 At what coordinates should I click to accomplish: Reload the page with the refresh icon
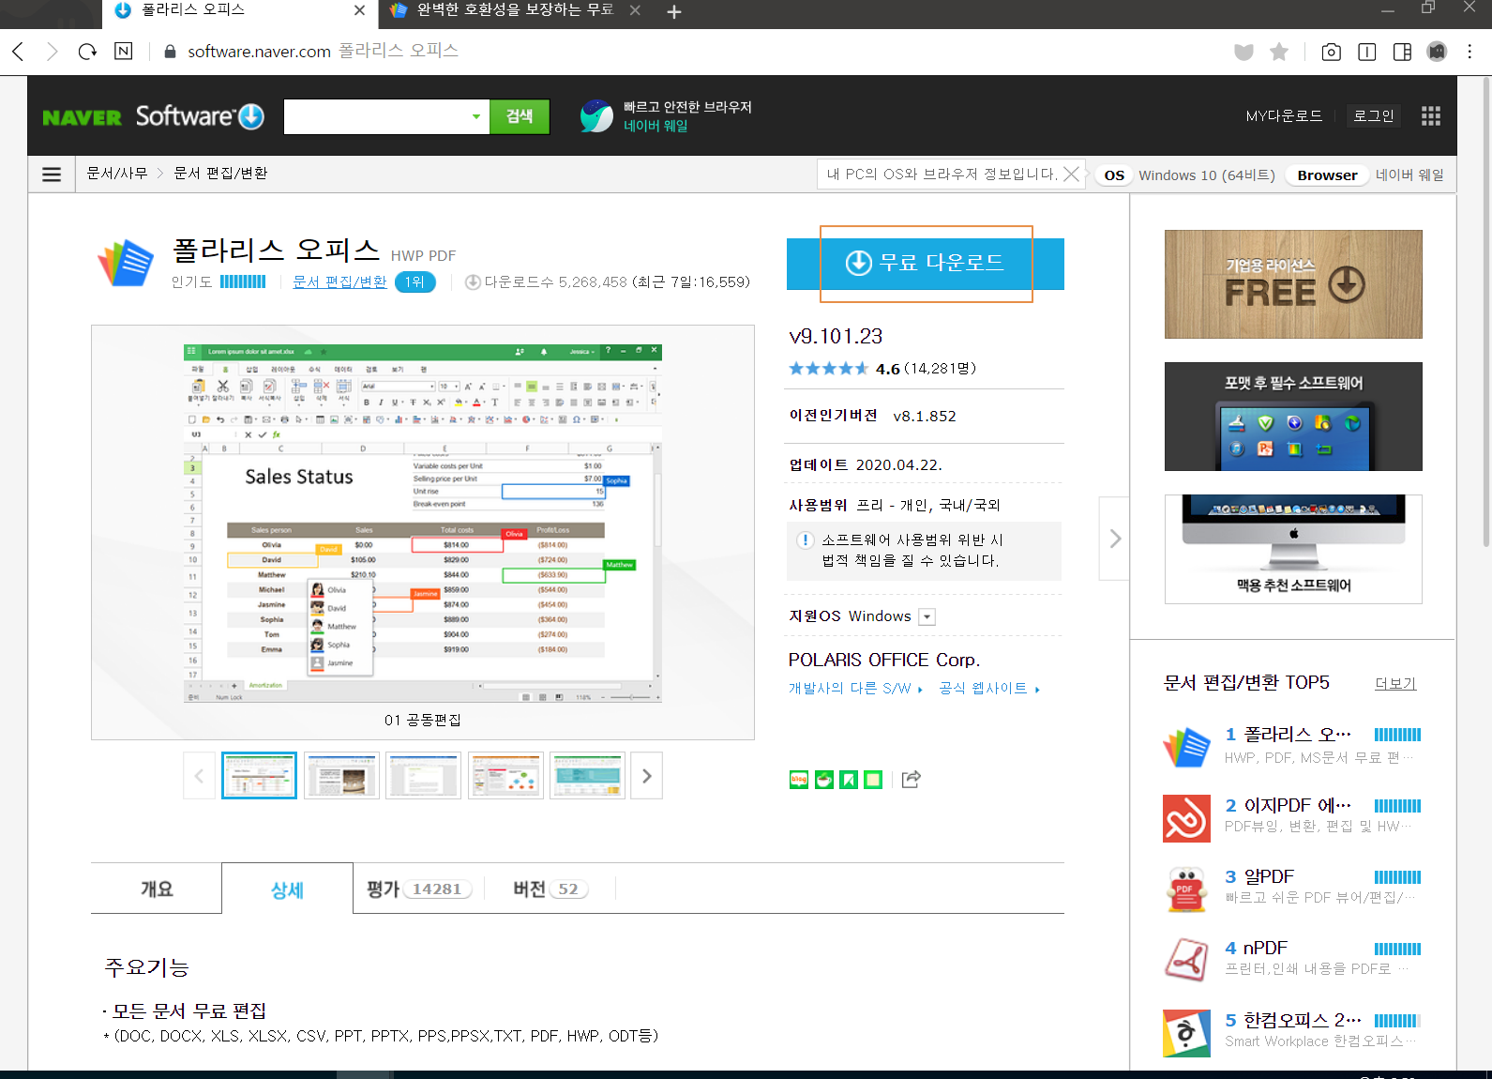point(87,52)
